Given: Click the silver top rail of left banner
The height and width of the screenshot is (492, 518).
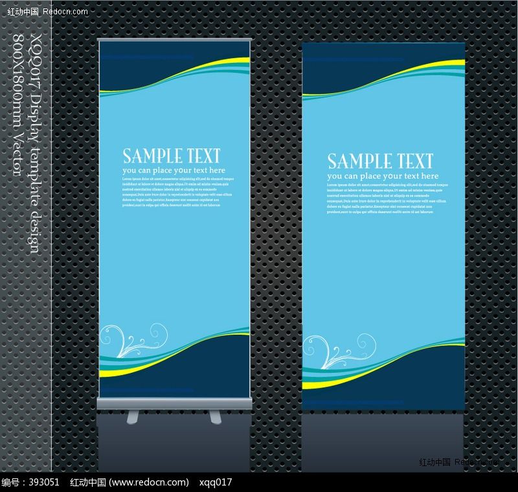Looking at the screenshot, I should tap(174, 42).
